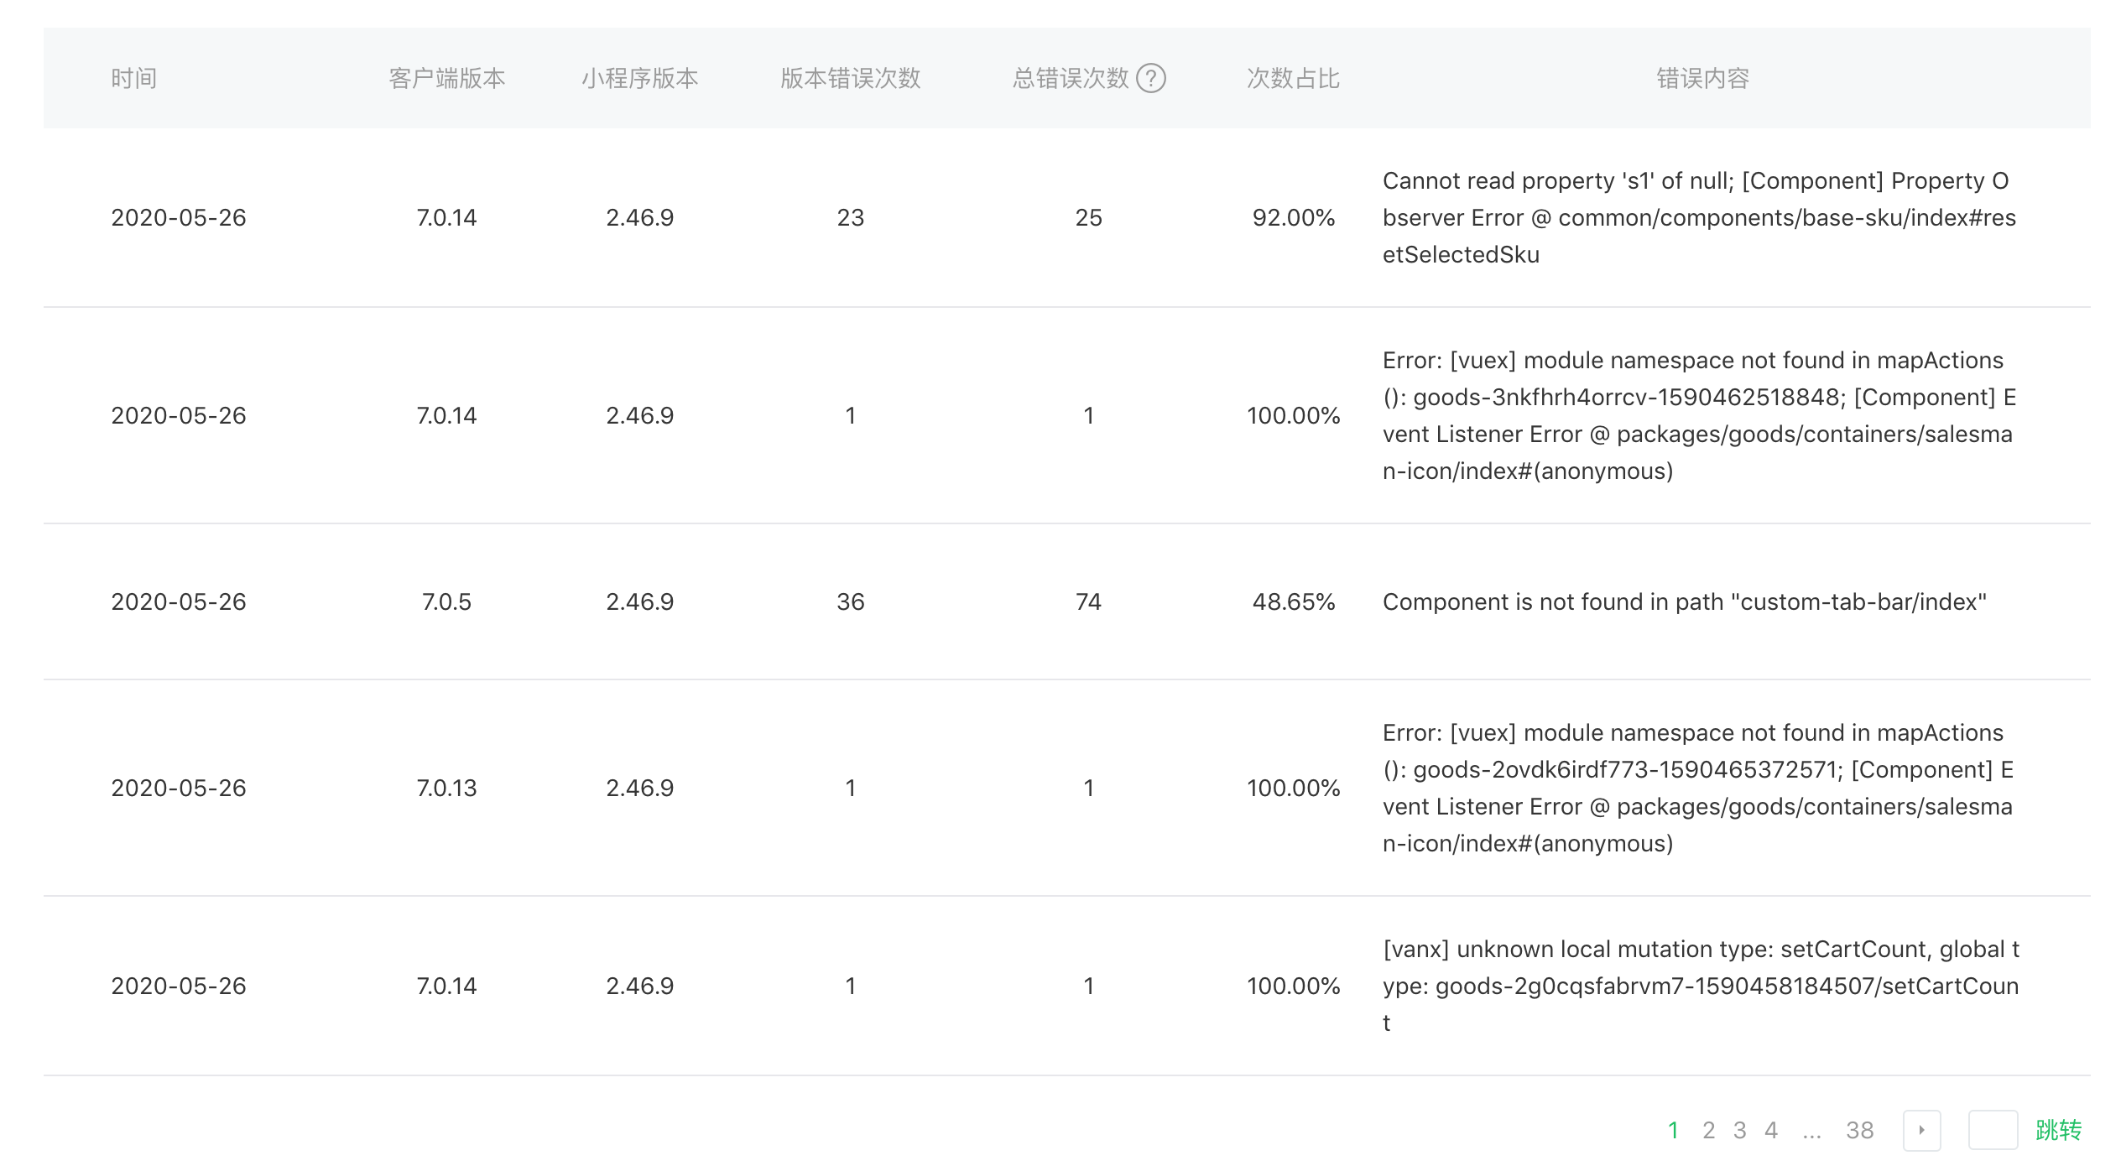Go to page 4 in pagination
The image size is (2121, 1166).
pyautogui.click(x=1771, y=1130)
